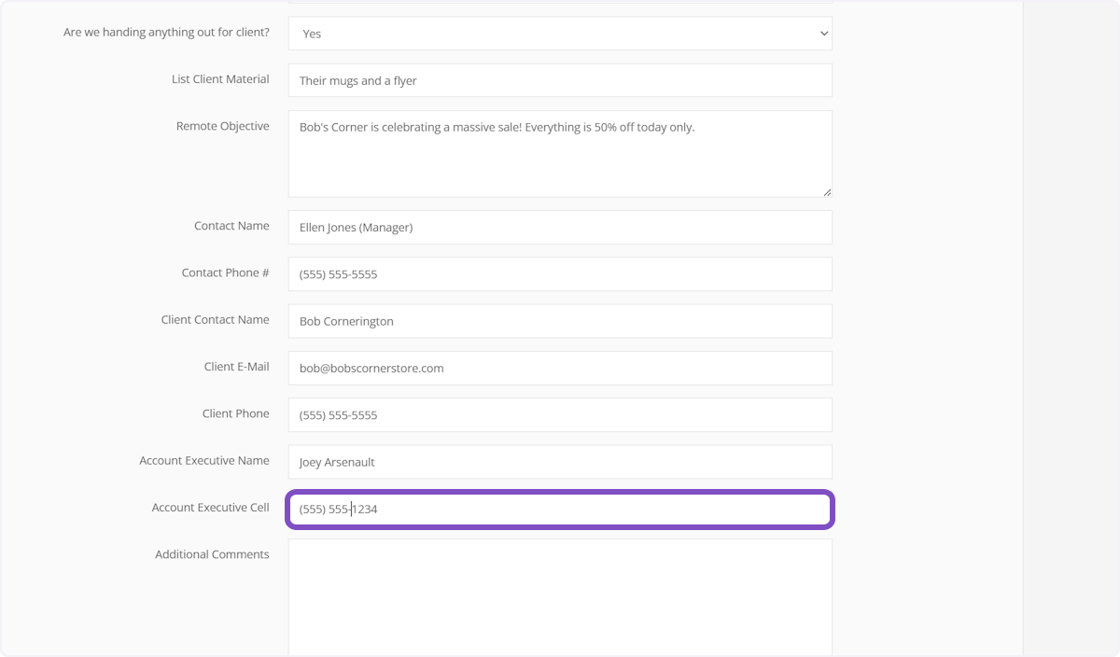Select the Client E-Mail input field
The height and width of the screenshot is (657, 1120).
559,368
